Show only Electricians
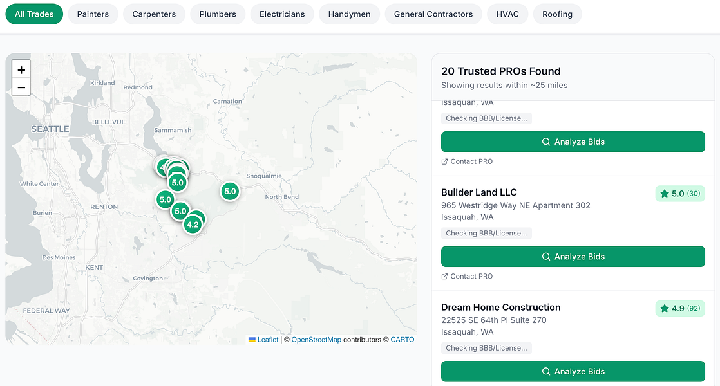Screen dimensions: 720x386 (282, 14)
